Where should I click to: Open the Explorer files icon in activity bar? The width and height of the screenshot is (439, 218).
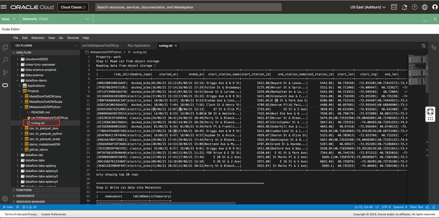coord(5,47)
